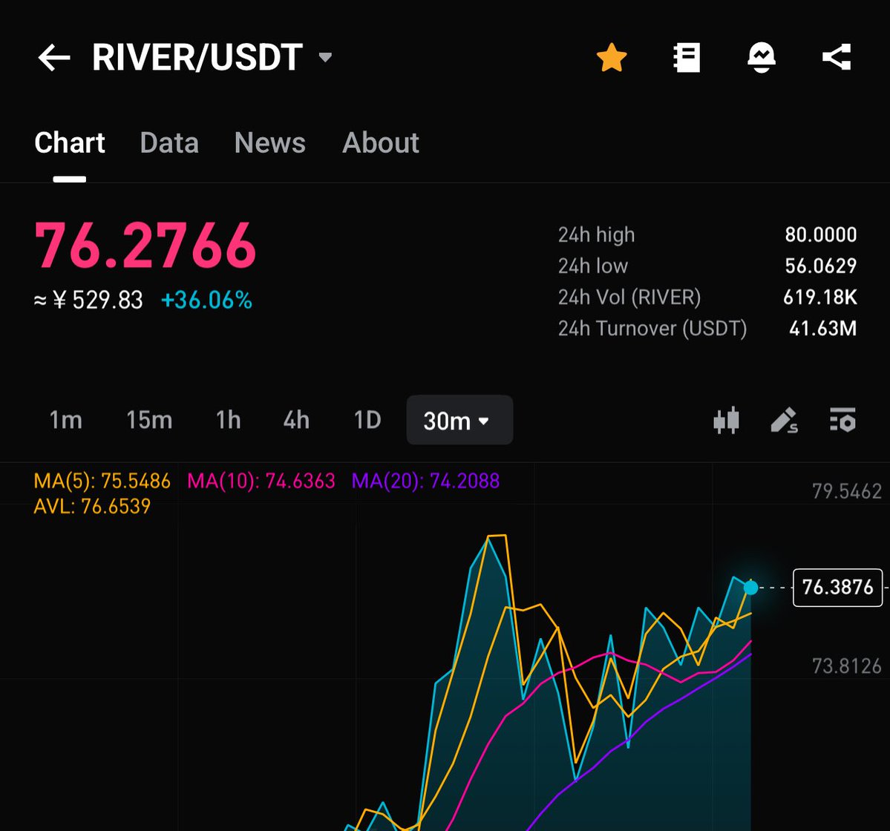This screenshot has width=890, height=831.
Task: Toggle the favorite star for RIVER/USDT
Action: click(x=612, y=58)
